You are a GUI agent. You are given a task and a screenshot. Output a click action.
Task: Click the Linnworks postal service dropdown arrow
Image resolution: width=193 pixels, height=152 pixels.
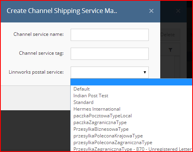click(x=145, y=72)
